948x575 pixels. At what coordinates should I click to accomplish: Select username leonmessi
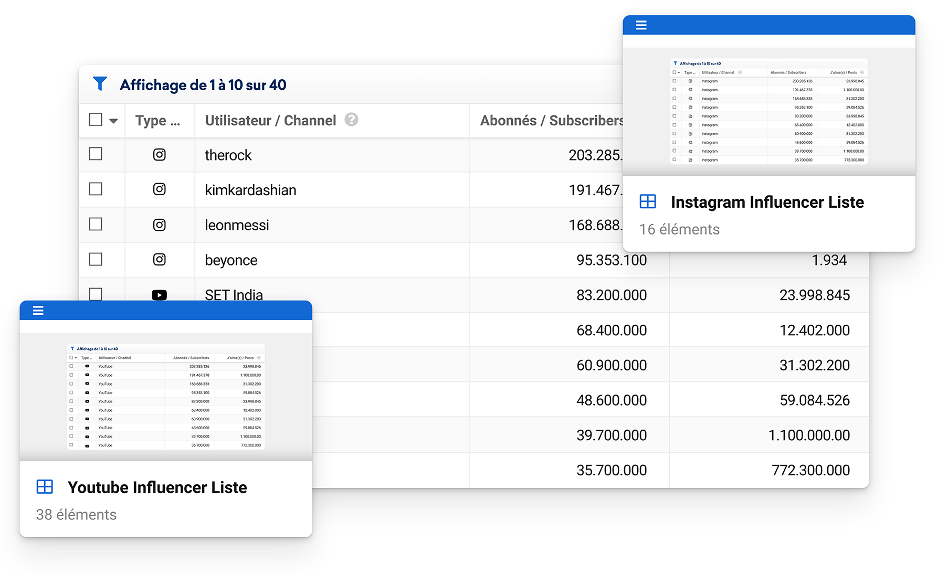tap(237, 225)
